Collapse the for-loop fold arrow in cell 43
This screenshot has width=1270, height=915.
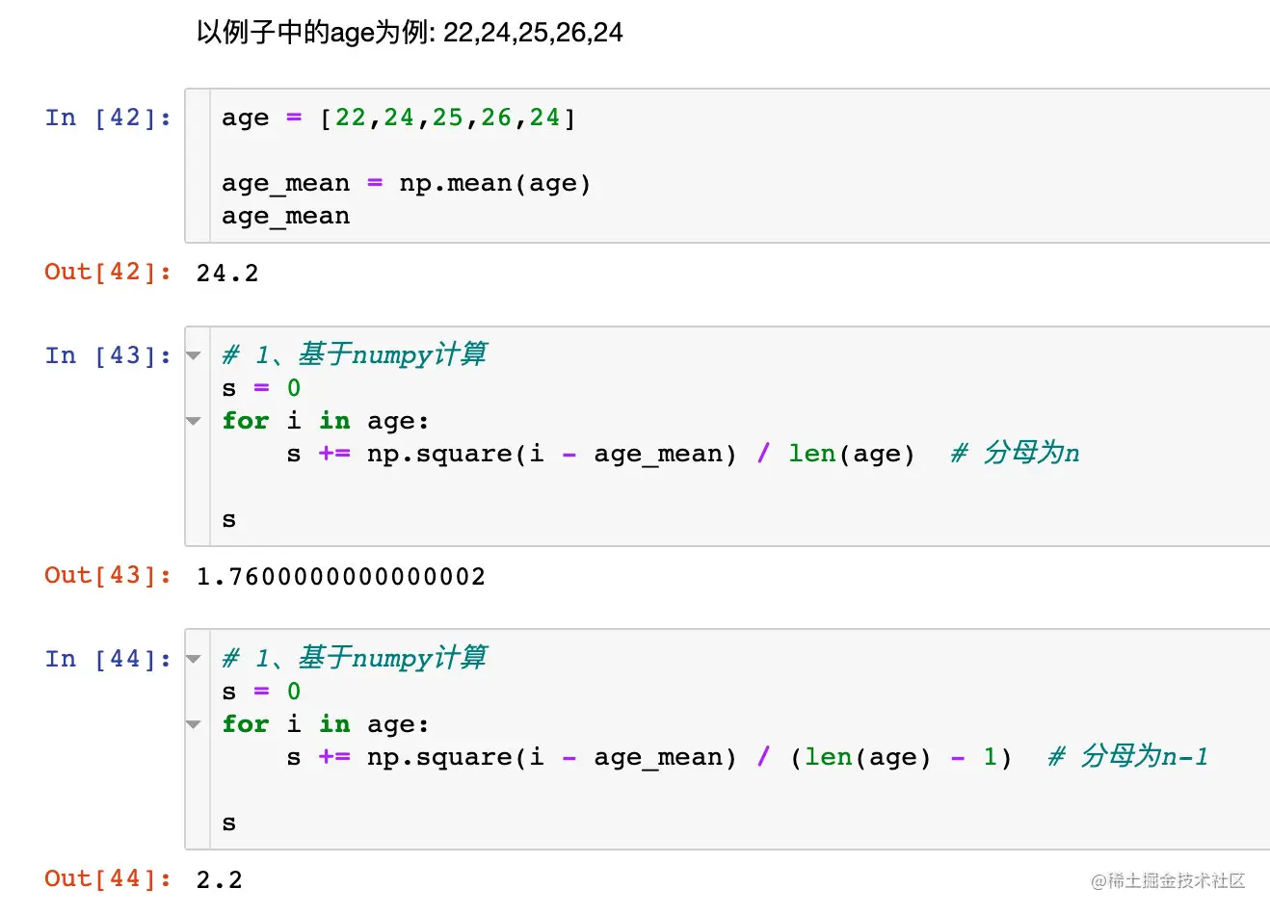tap(194, 421)
